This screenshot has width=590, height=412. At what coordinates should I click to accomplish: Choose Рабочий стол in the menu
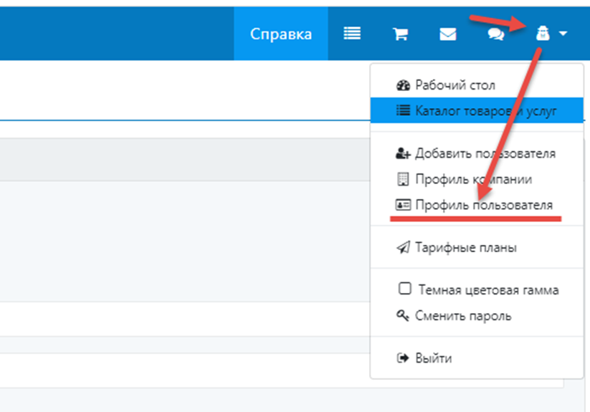pyautogui.click(x=455, y=85)
